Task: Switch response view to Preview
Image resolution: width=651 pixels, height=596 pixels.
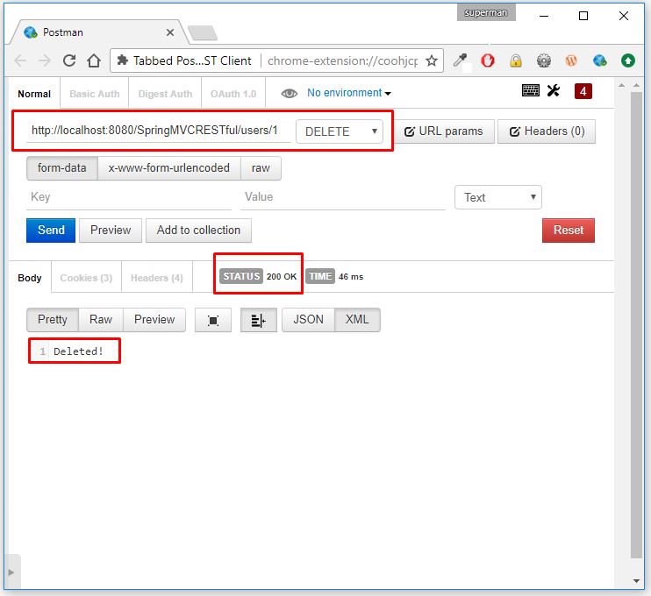Action: click(x=154, y=320)
